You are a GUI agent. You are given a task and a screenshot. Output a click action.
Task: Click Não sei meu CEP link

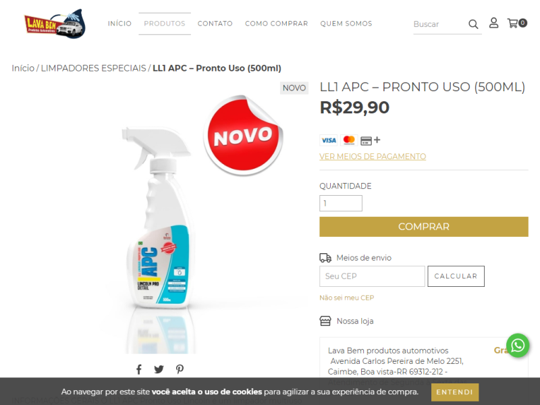346,298
